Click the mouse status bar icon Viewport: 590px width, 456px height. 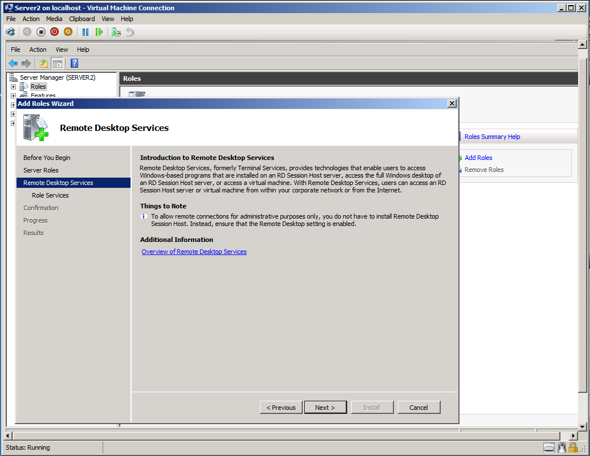[561, 447]
